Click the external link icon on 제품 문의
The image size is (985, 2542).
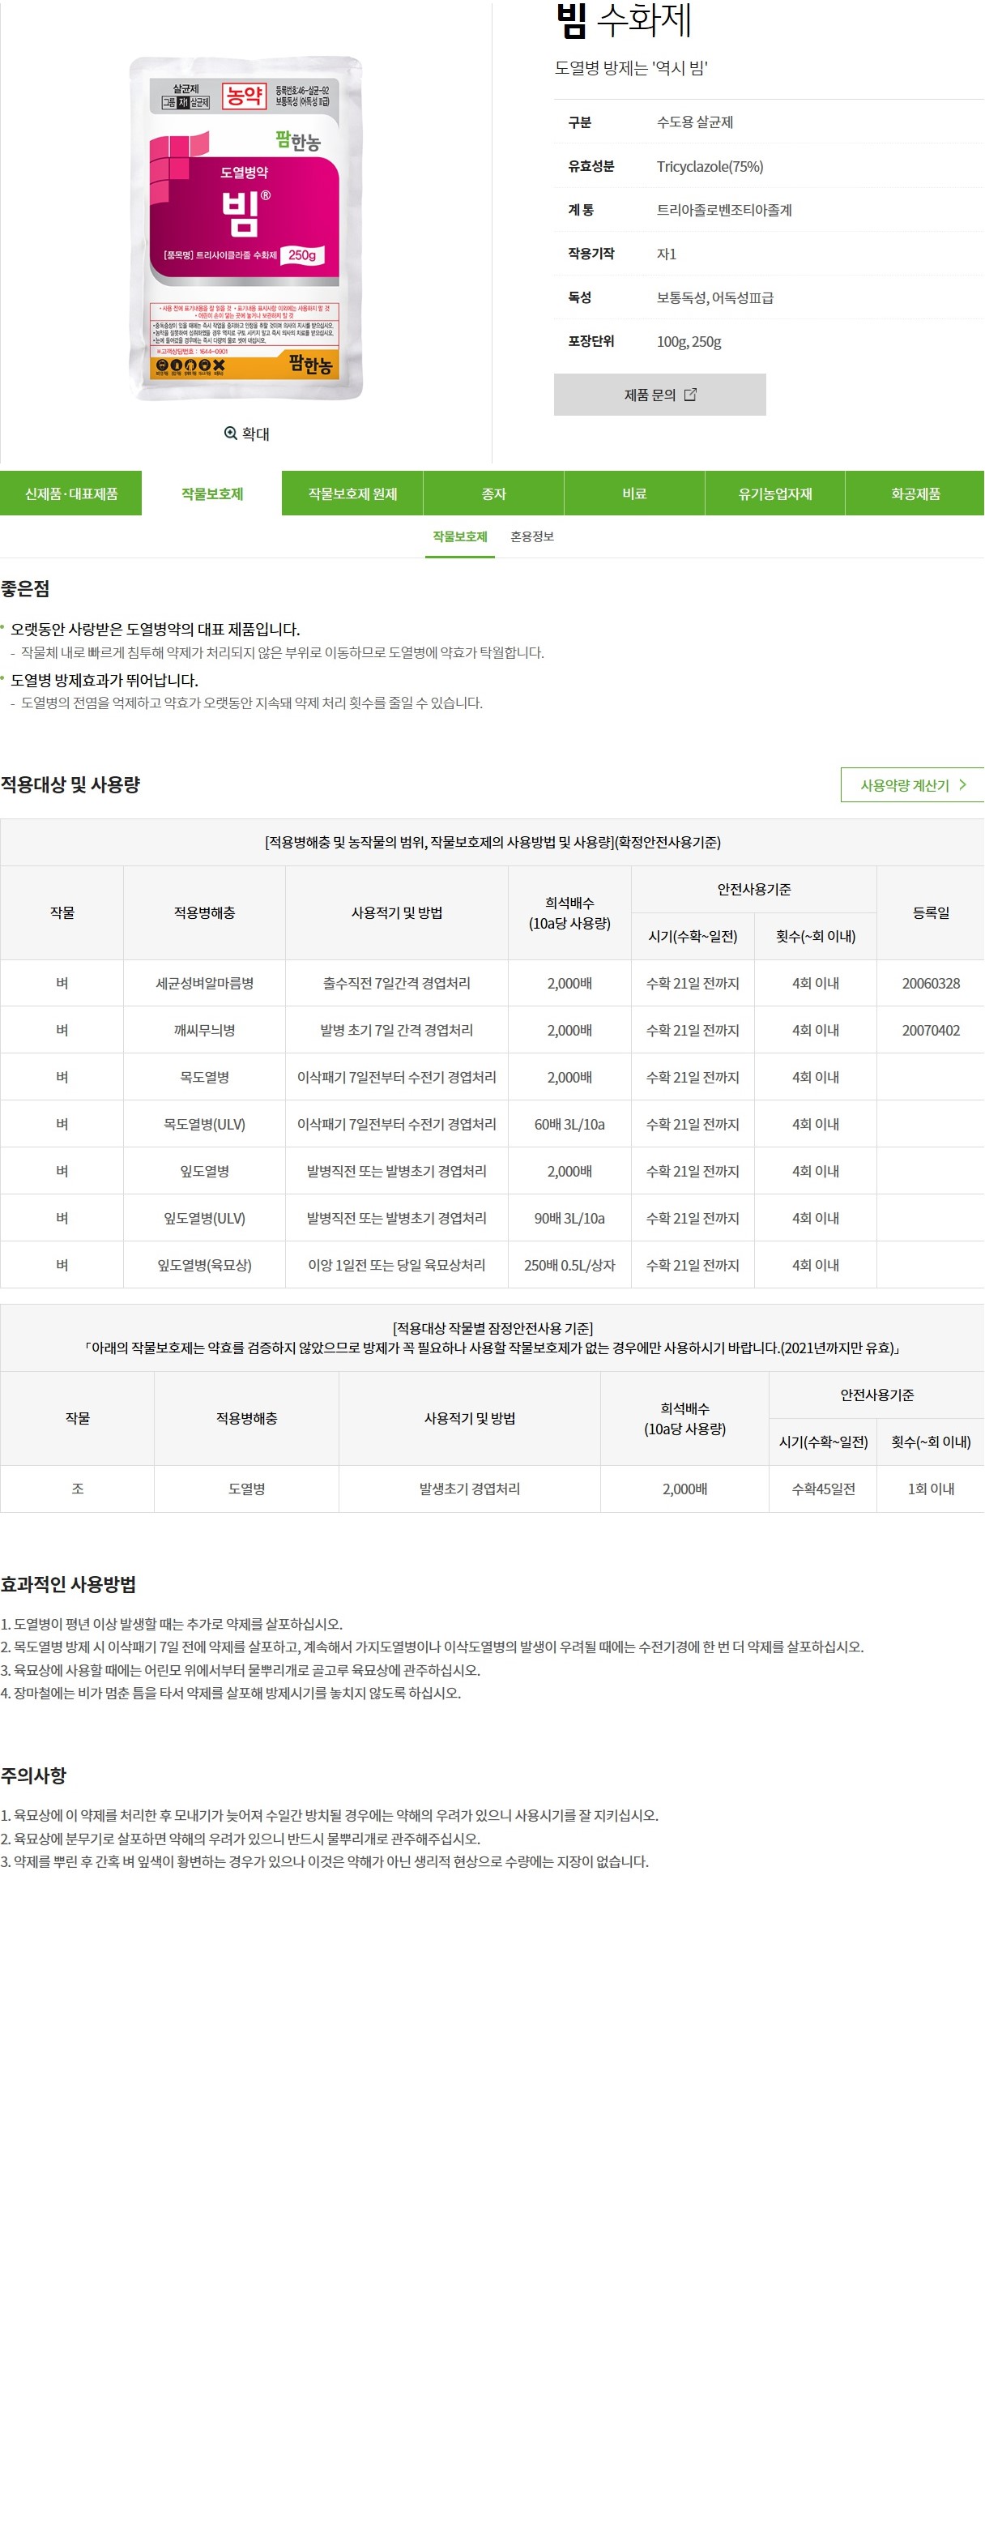[690, 395]
